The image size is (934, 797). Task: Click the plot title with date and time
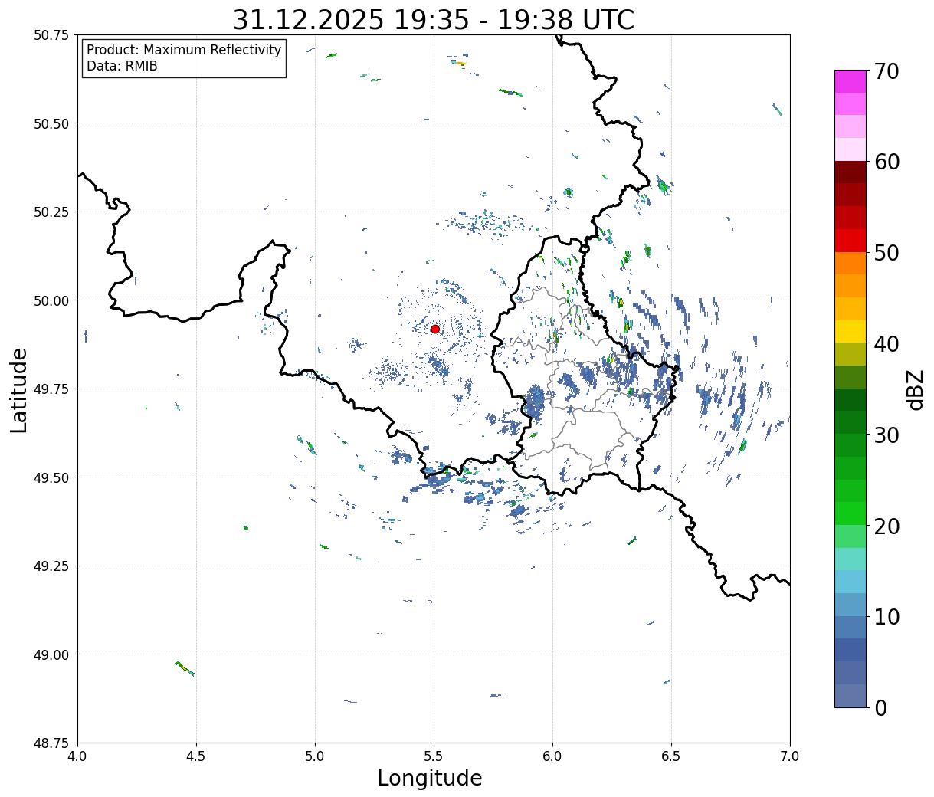[434, 20]
